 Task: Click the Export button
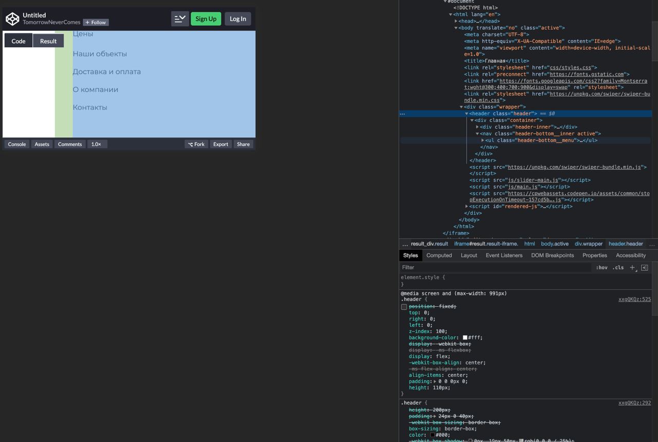click(221, 144)
